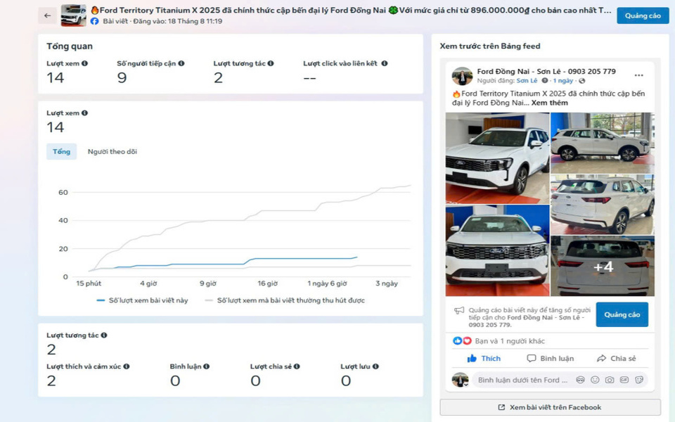
Task: Click the back arrow button
Action: 47,15
